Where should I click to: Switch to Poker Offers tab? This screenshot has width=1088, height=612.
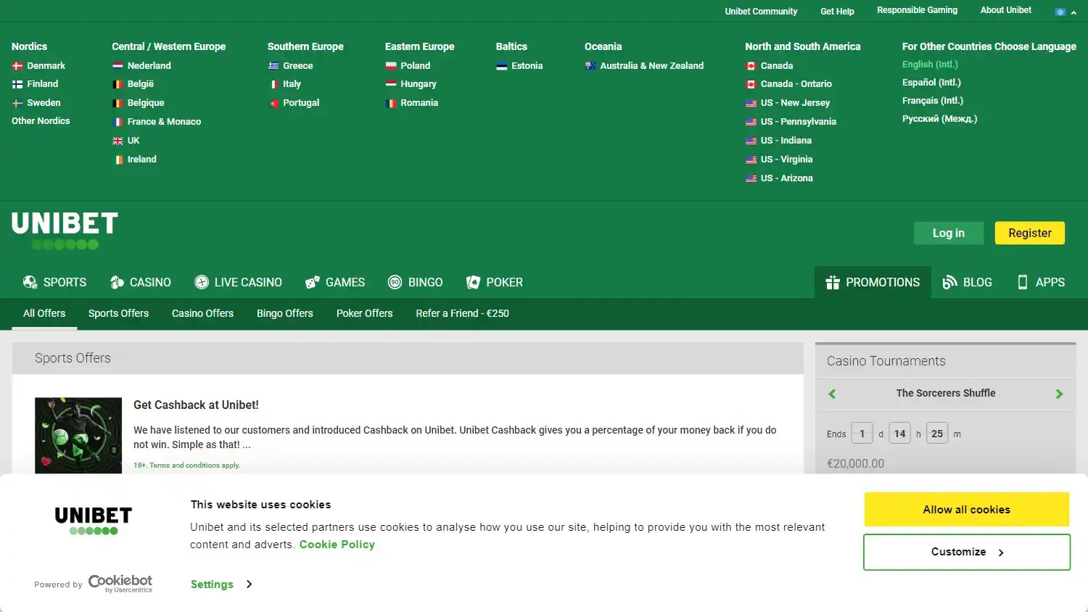(365, 313)
